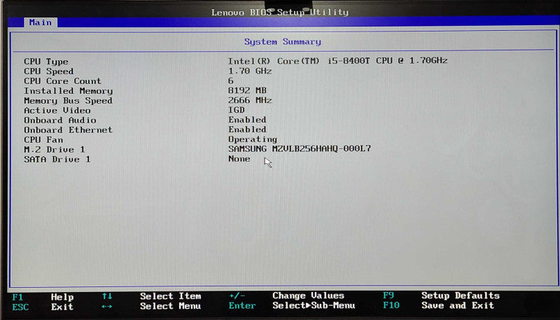Viewport: 560px width, 320px height.
Task: Click the IGD video value
Action: tap(237, 110)
